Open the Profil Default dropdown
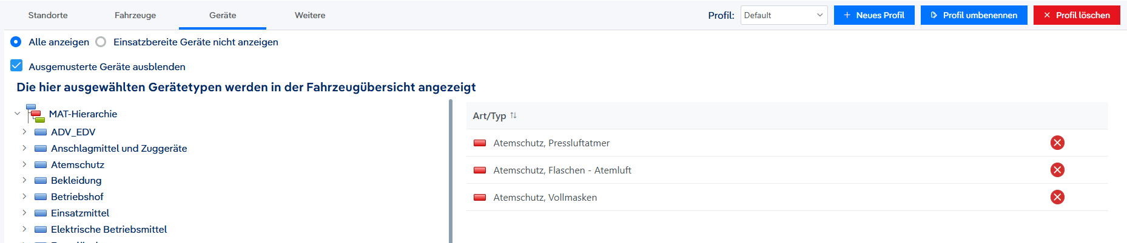Screen dimensions: 1127x243 784,15
